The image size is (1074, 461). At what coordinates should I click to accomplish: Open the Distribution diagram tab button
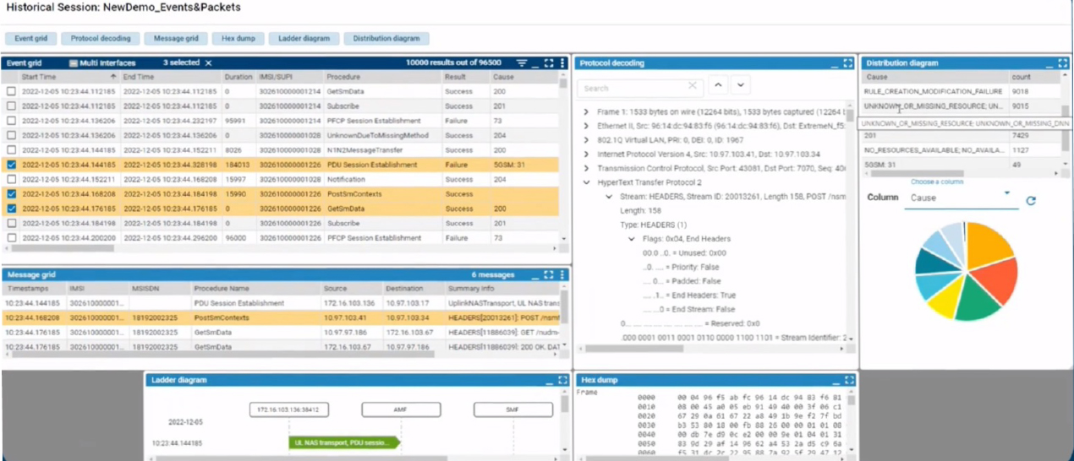(386, 38)
